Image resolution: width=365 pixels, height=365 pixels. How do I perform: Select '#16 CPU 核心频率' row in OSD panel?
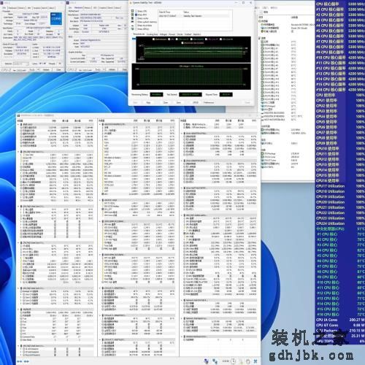click(340, 90)
